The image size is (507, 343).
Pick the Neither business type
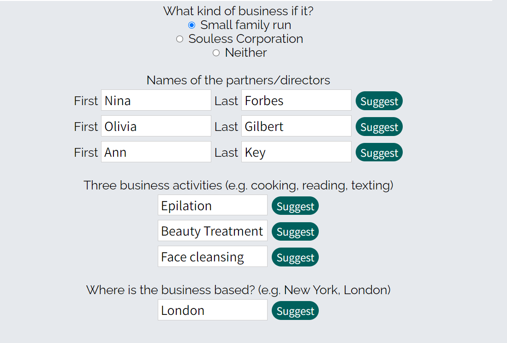(216, 53)
